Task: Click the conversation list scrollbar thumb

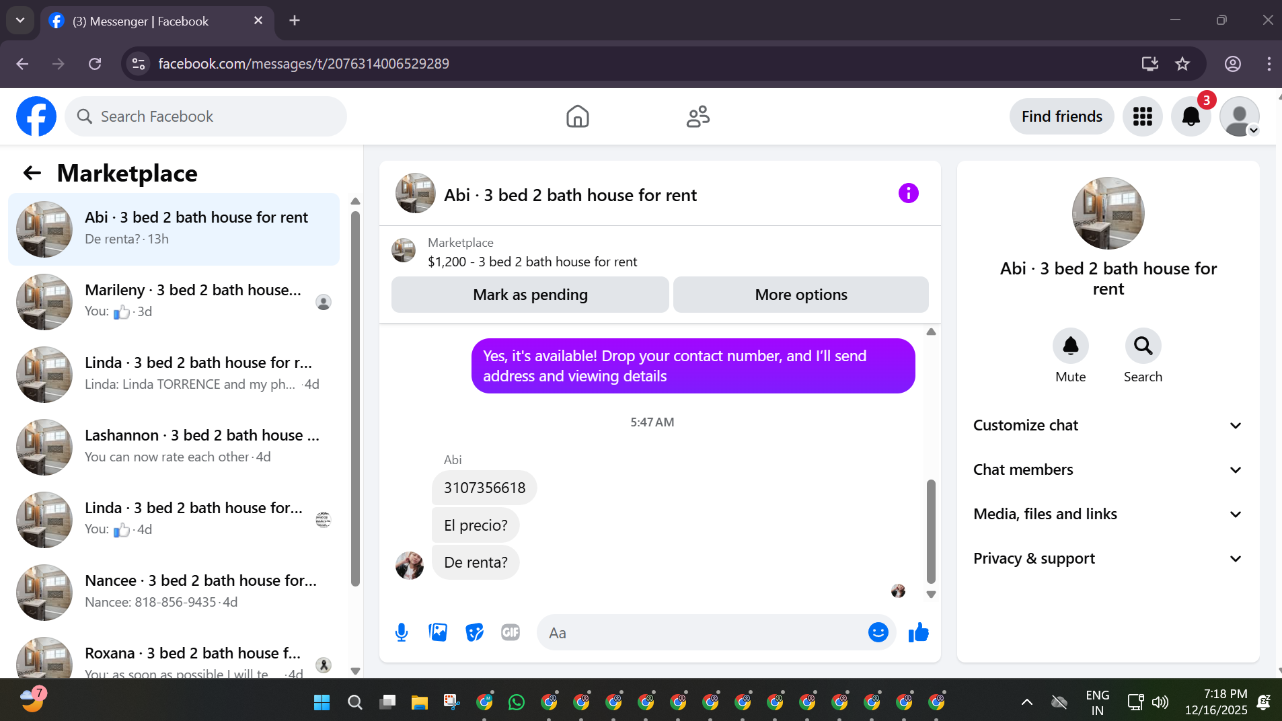Action: [x=355, y=399]
